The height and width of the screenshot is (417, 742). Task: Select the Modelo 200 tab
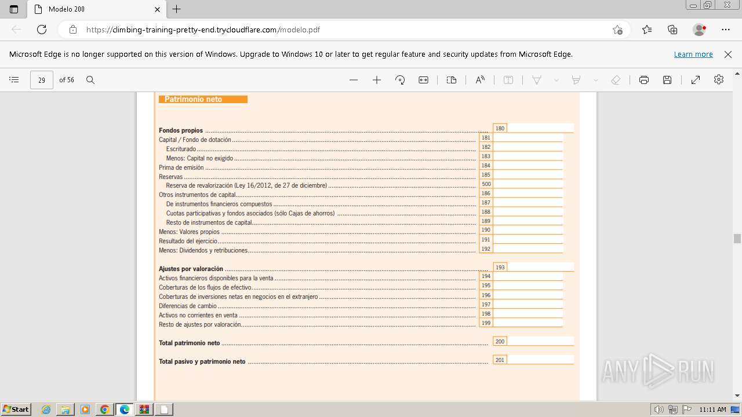pyautogui.click(x=97, y=9)
